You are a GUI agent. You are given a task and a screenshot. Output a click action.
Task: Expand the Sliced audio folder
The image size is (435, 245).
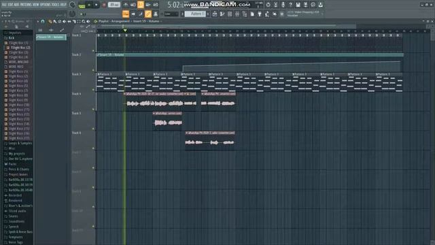click(17, 211)
